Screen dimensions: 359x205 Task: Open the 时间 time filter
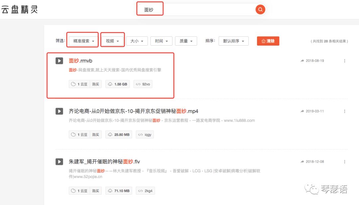click(161, 41)
